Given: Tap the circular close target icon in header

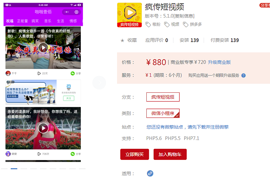Looking at the screenshot, I should pyautogui.click(x=76, y=12).
